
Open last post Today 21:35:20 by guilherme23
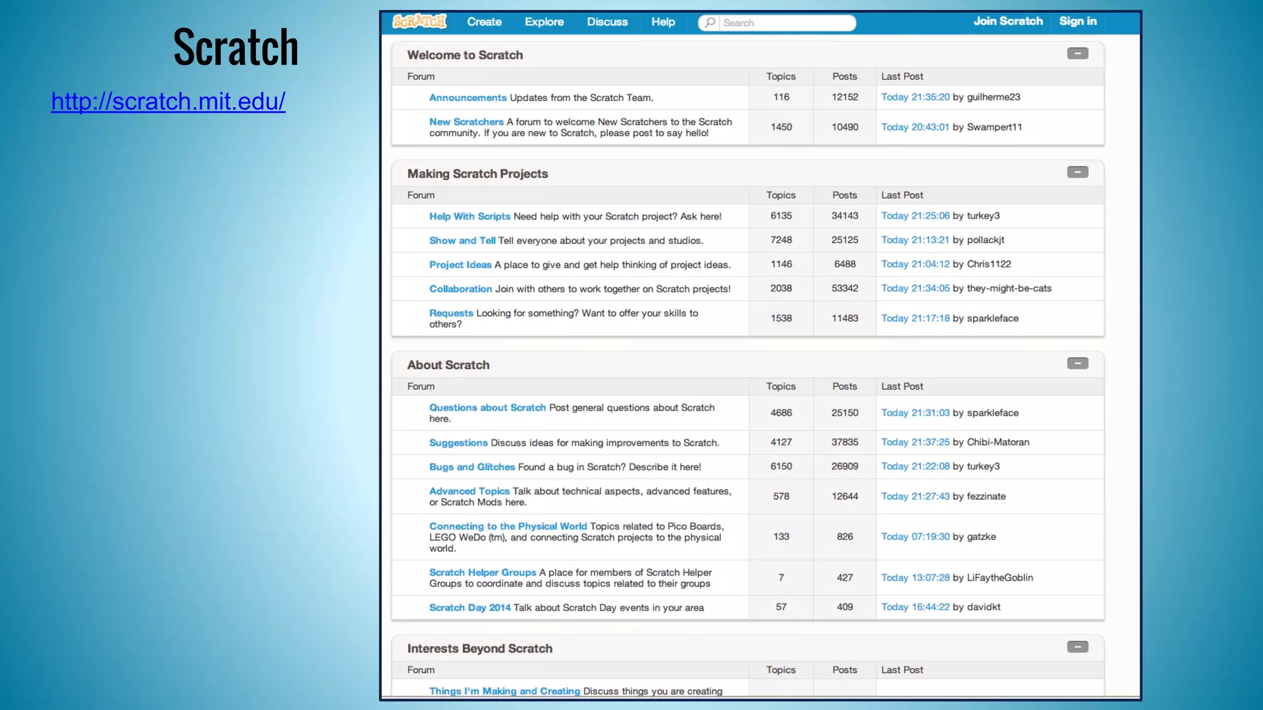[915, 97]
